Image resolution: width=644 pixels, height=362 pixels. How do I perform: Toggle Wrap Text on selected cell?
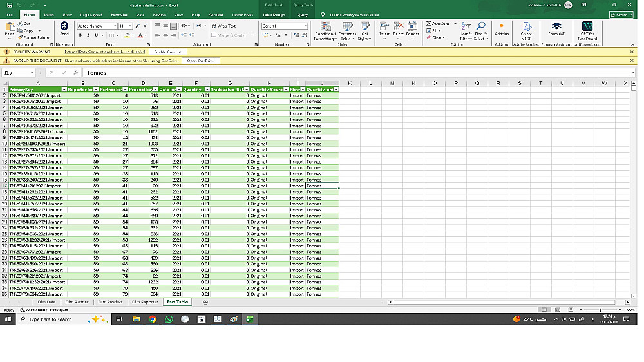click(223, 26)
